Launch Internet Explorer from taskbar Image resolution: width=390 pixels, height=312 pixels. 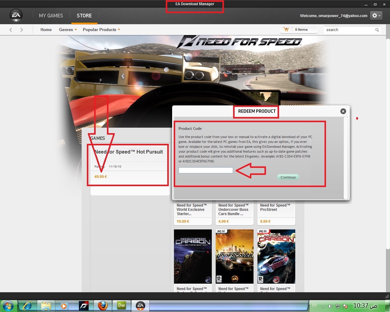coord(27,306)
